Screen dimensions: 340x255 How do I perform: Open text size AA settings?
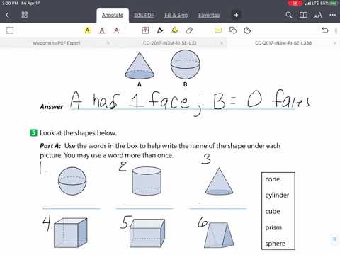(x=318, y=16)
